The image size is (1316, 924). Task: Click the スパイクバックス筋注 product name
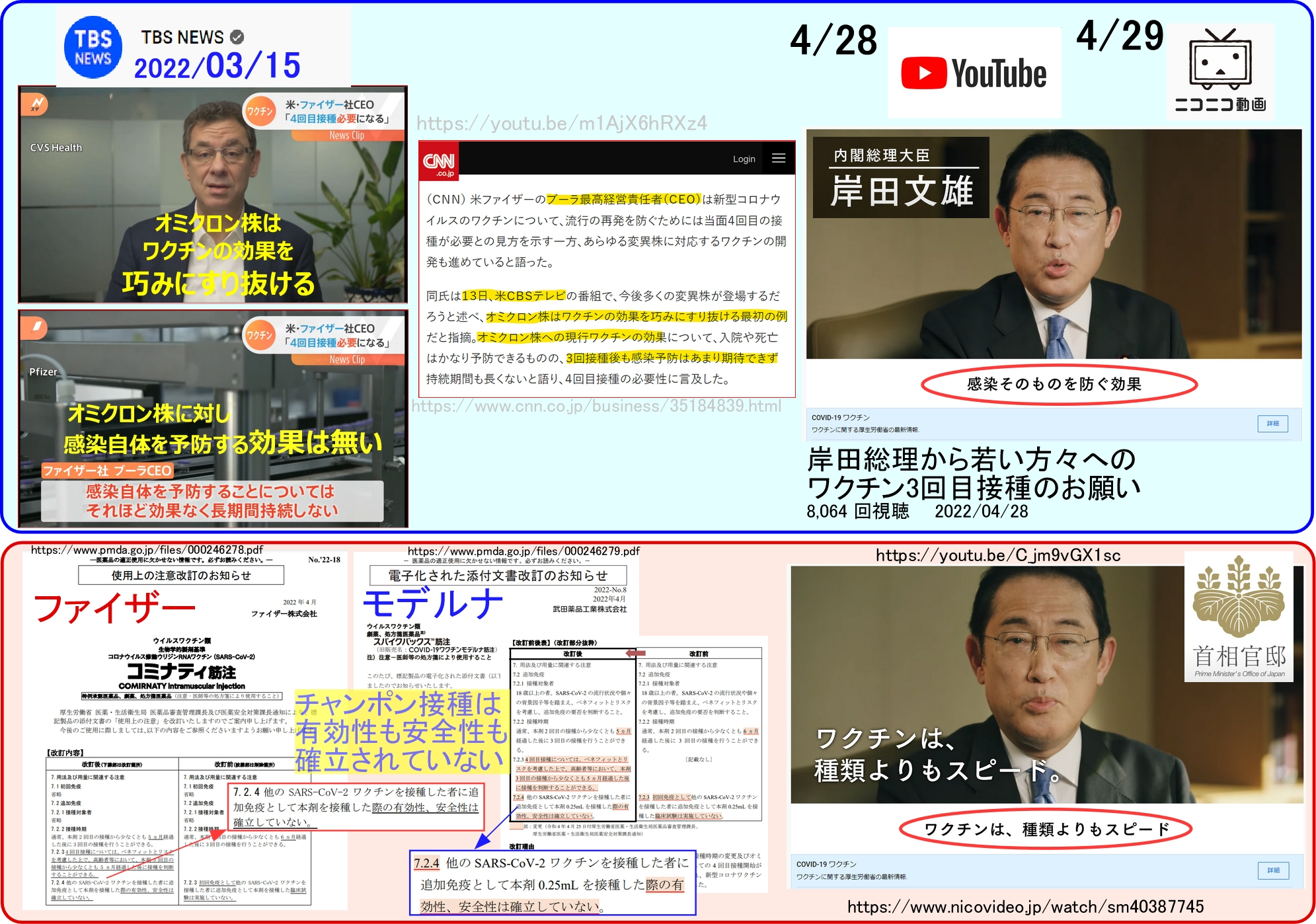(x=412, y=641)
